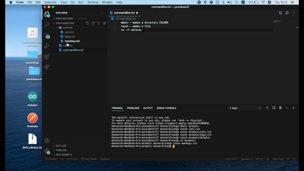Close the terminal panel
The image size is (304, 171).
pos(294,108)
